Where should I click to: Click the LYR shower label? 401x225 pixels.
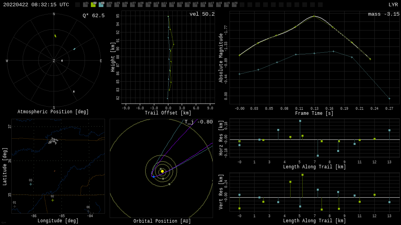393,5
